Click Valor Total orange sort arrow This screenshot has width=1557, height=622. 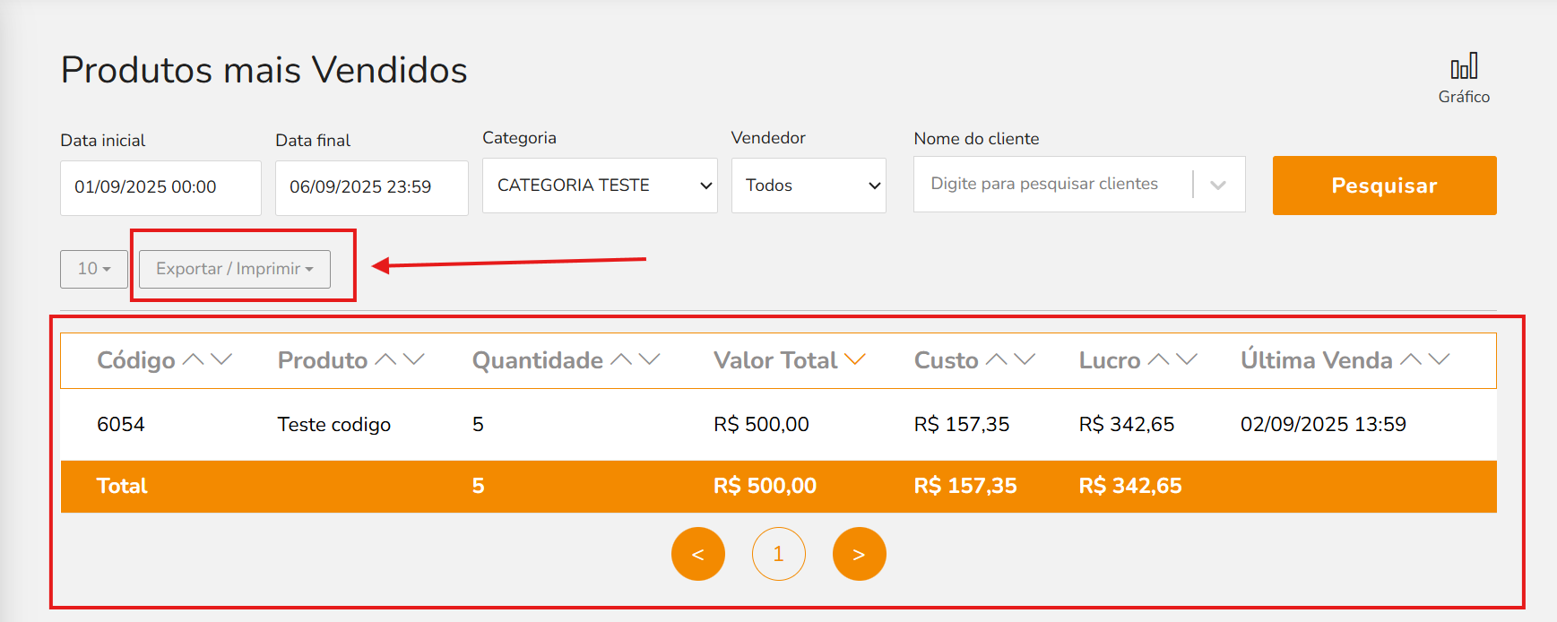point(855,359)
